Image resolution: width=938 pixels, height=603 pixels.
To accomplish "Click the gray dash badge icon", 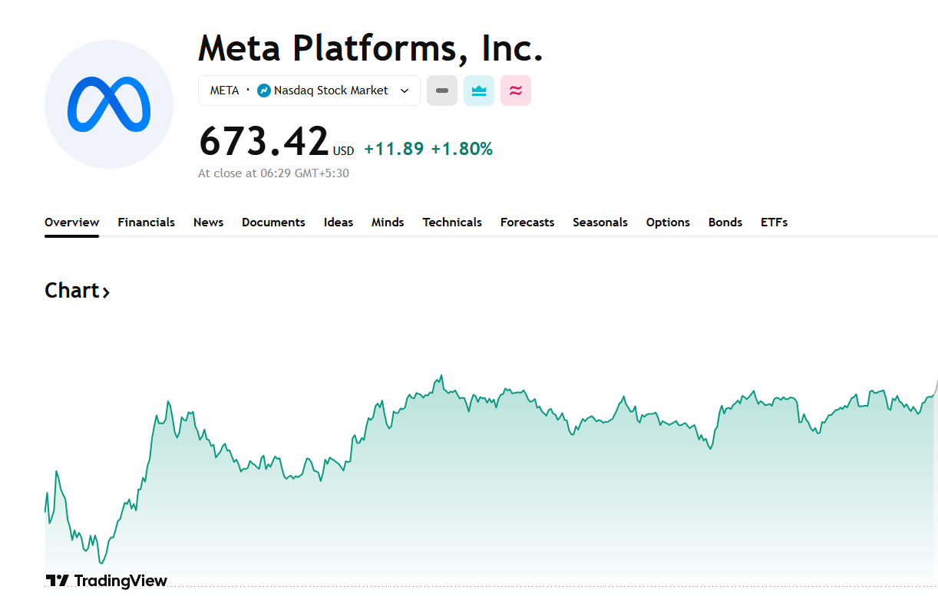I will (442, 91).
